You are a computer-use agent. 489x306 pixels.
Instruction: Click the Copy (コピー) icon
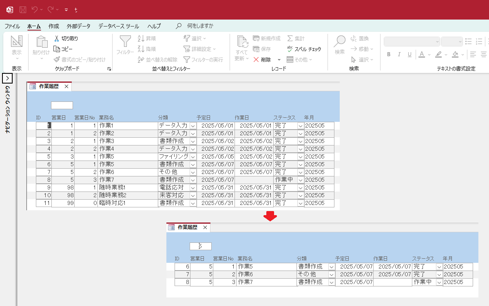pyautogui.click(x=57, y=49)
